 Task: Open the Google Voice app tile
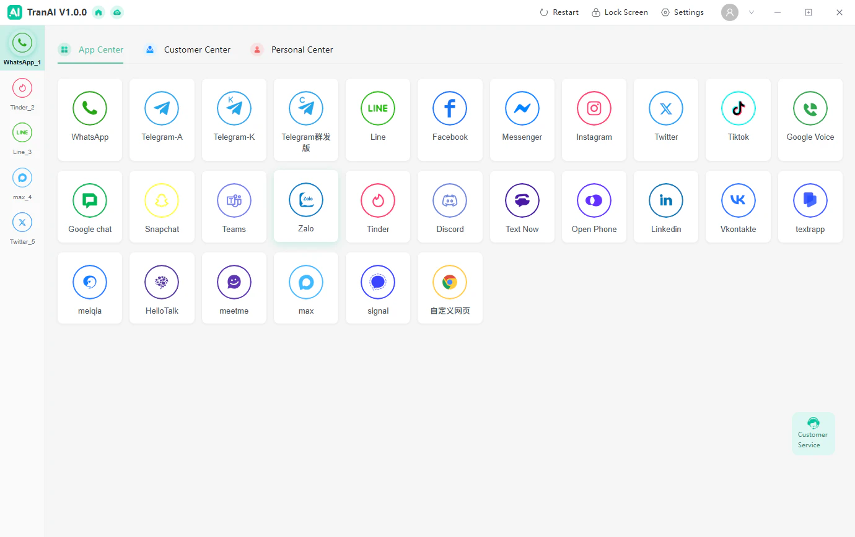tap(810, 119)
